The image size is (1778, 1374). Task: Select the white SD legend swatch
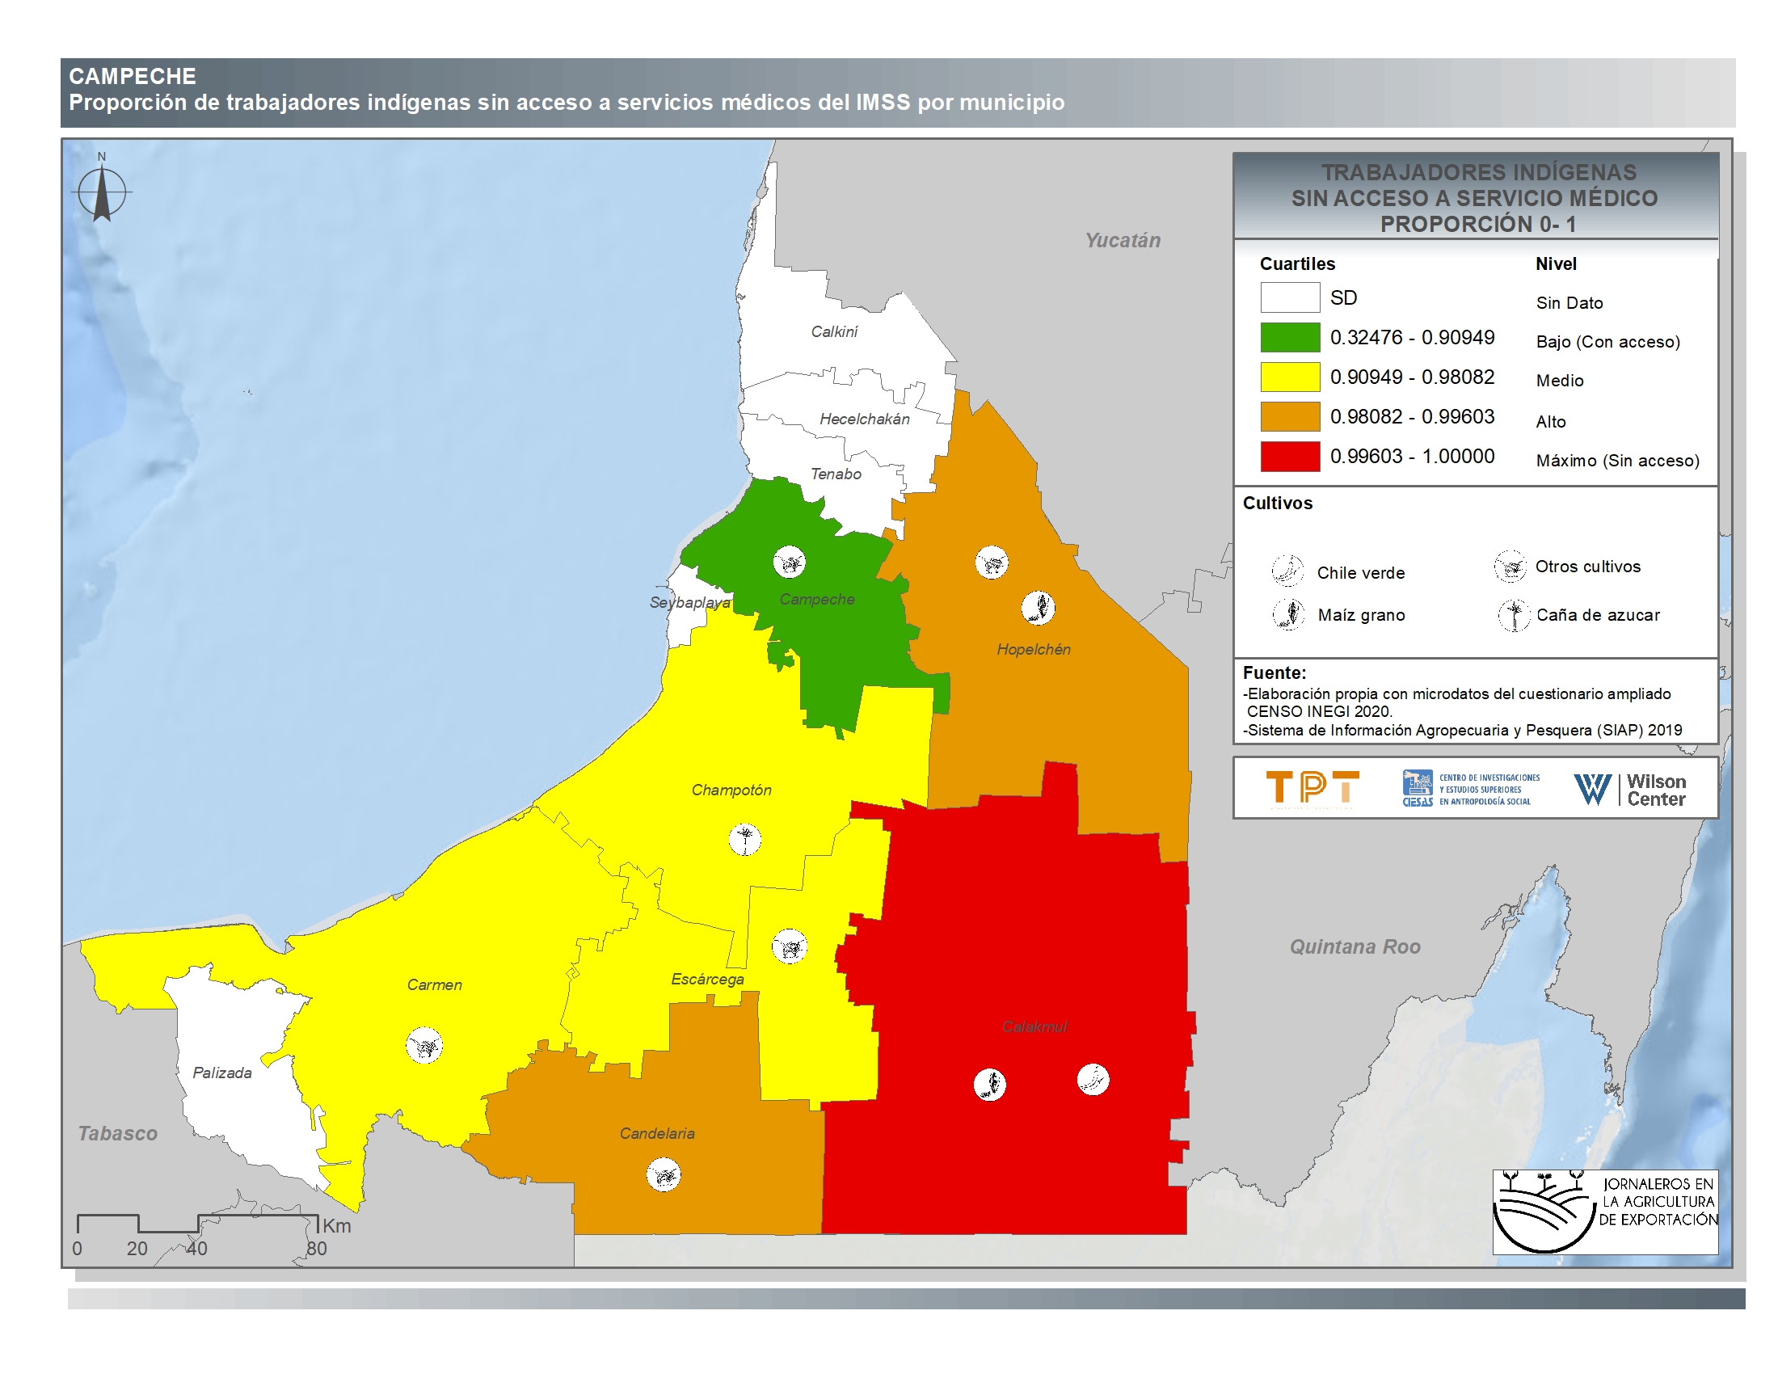pos(1290,297)
